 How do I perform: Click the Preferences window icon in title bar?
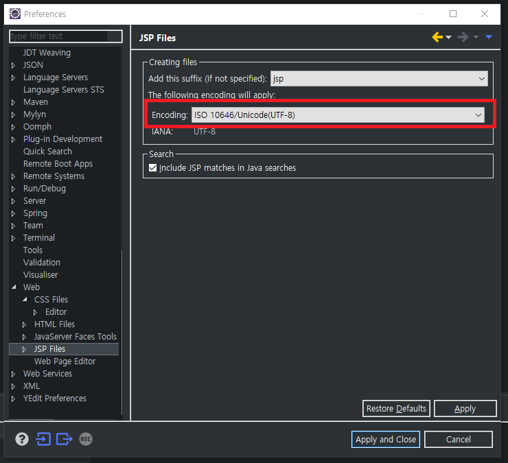click(x=15, y=14)
